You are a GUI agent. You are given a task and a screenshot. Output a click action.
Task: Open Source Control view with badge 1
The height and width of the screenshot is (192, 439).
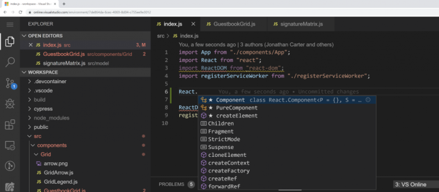click(x=11, y=83)
